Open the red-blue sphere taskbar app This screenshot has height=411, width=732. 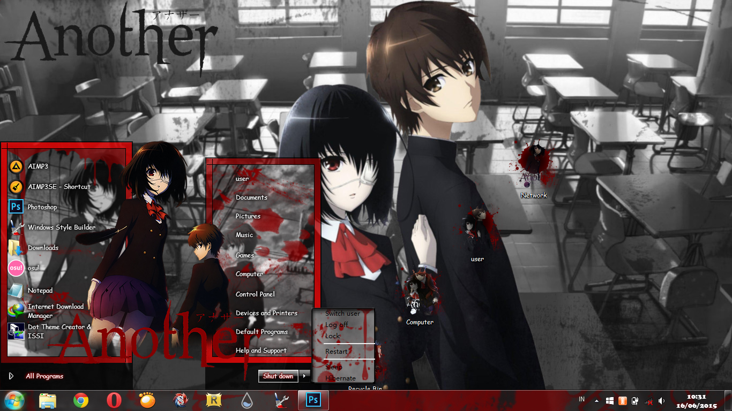coord(180,400)
